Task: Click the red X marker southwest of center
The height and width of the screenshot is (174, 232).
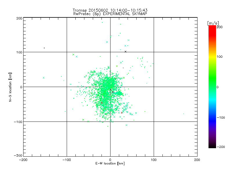Action: (x=102, y=103)
